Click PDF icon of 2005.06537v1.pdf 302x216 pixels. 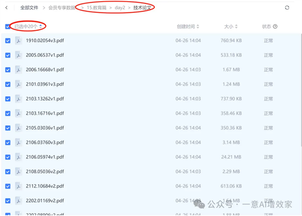pyautogui.click(x=19, y=55)
